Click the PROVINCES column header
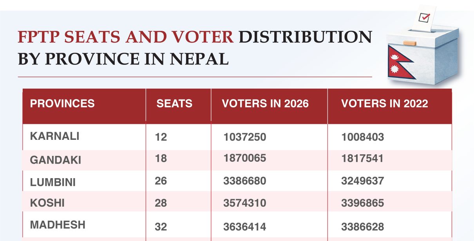Screen dimensions: 474x241 pos(62,104)
